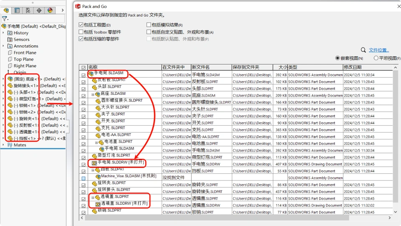Edit the 开关.SLDPRT new file name cell
Image resolution: width=401 pixels, height=226 pixels.
click(211, 123)
